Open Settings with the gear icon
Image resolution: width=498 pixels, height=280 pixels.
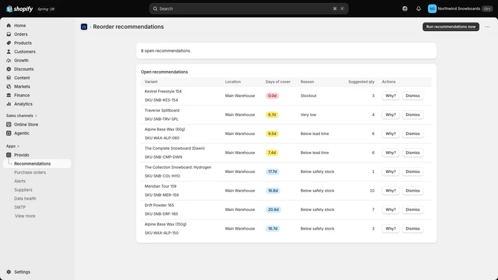click(x=9, y=272)
